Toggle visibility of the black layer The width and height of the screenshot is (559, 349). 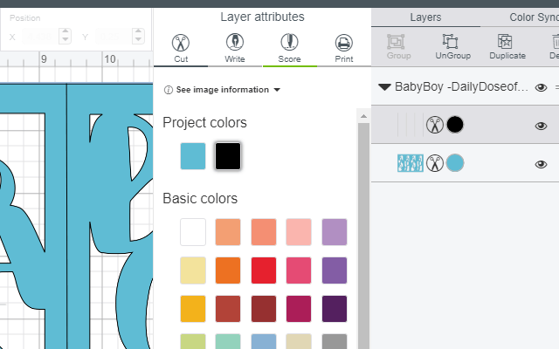(x=541, y=126)
